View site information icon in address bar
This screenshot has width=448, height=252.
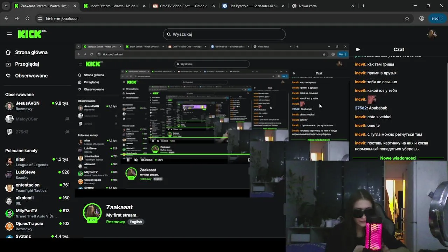(40, 19)
